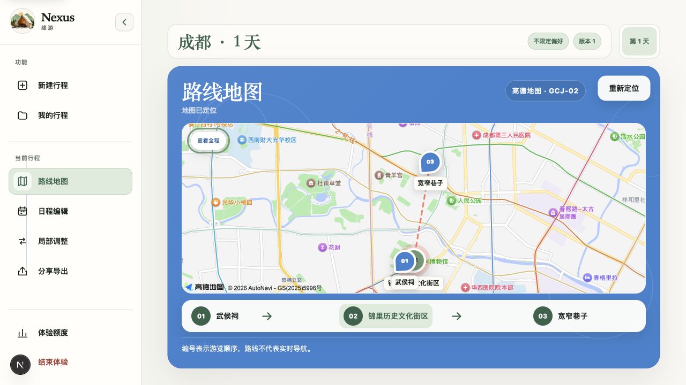
Task: Click the 花财 icon on map
Action: click(322, 248)
